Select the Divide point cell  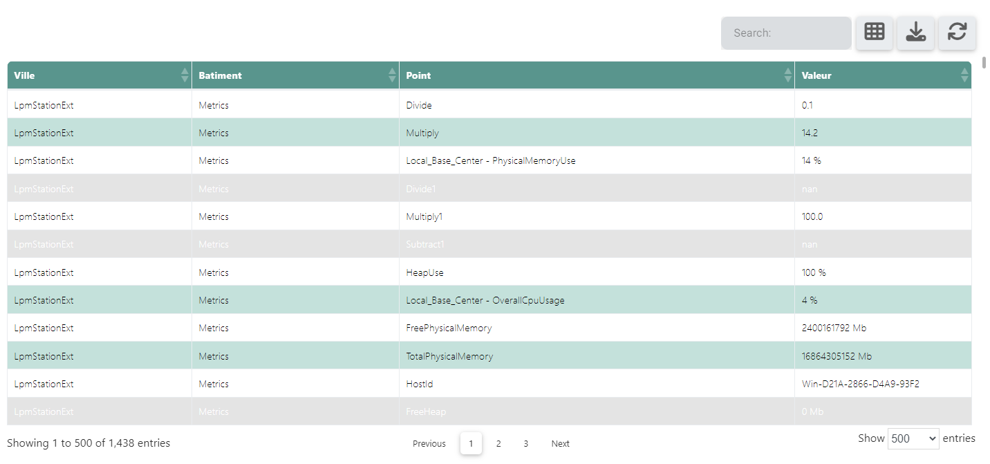pos(597,105)
